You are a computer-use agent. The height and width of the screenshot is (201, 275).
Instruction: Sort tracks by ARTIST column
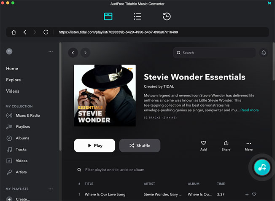click(149, 184)
